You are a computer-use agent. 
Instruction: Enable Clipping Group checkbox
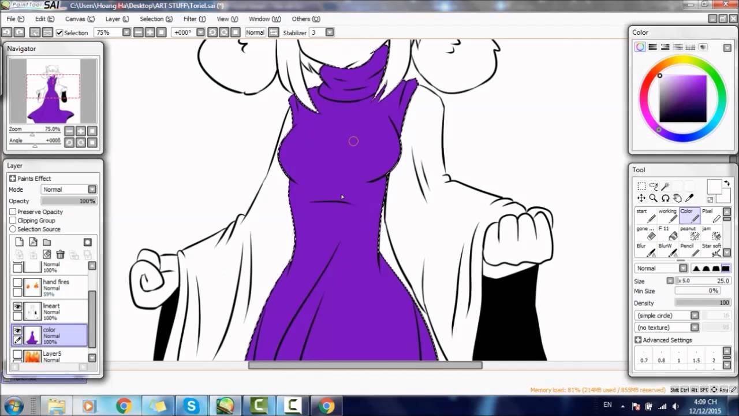point(13,221)
